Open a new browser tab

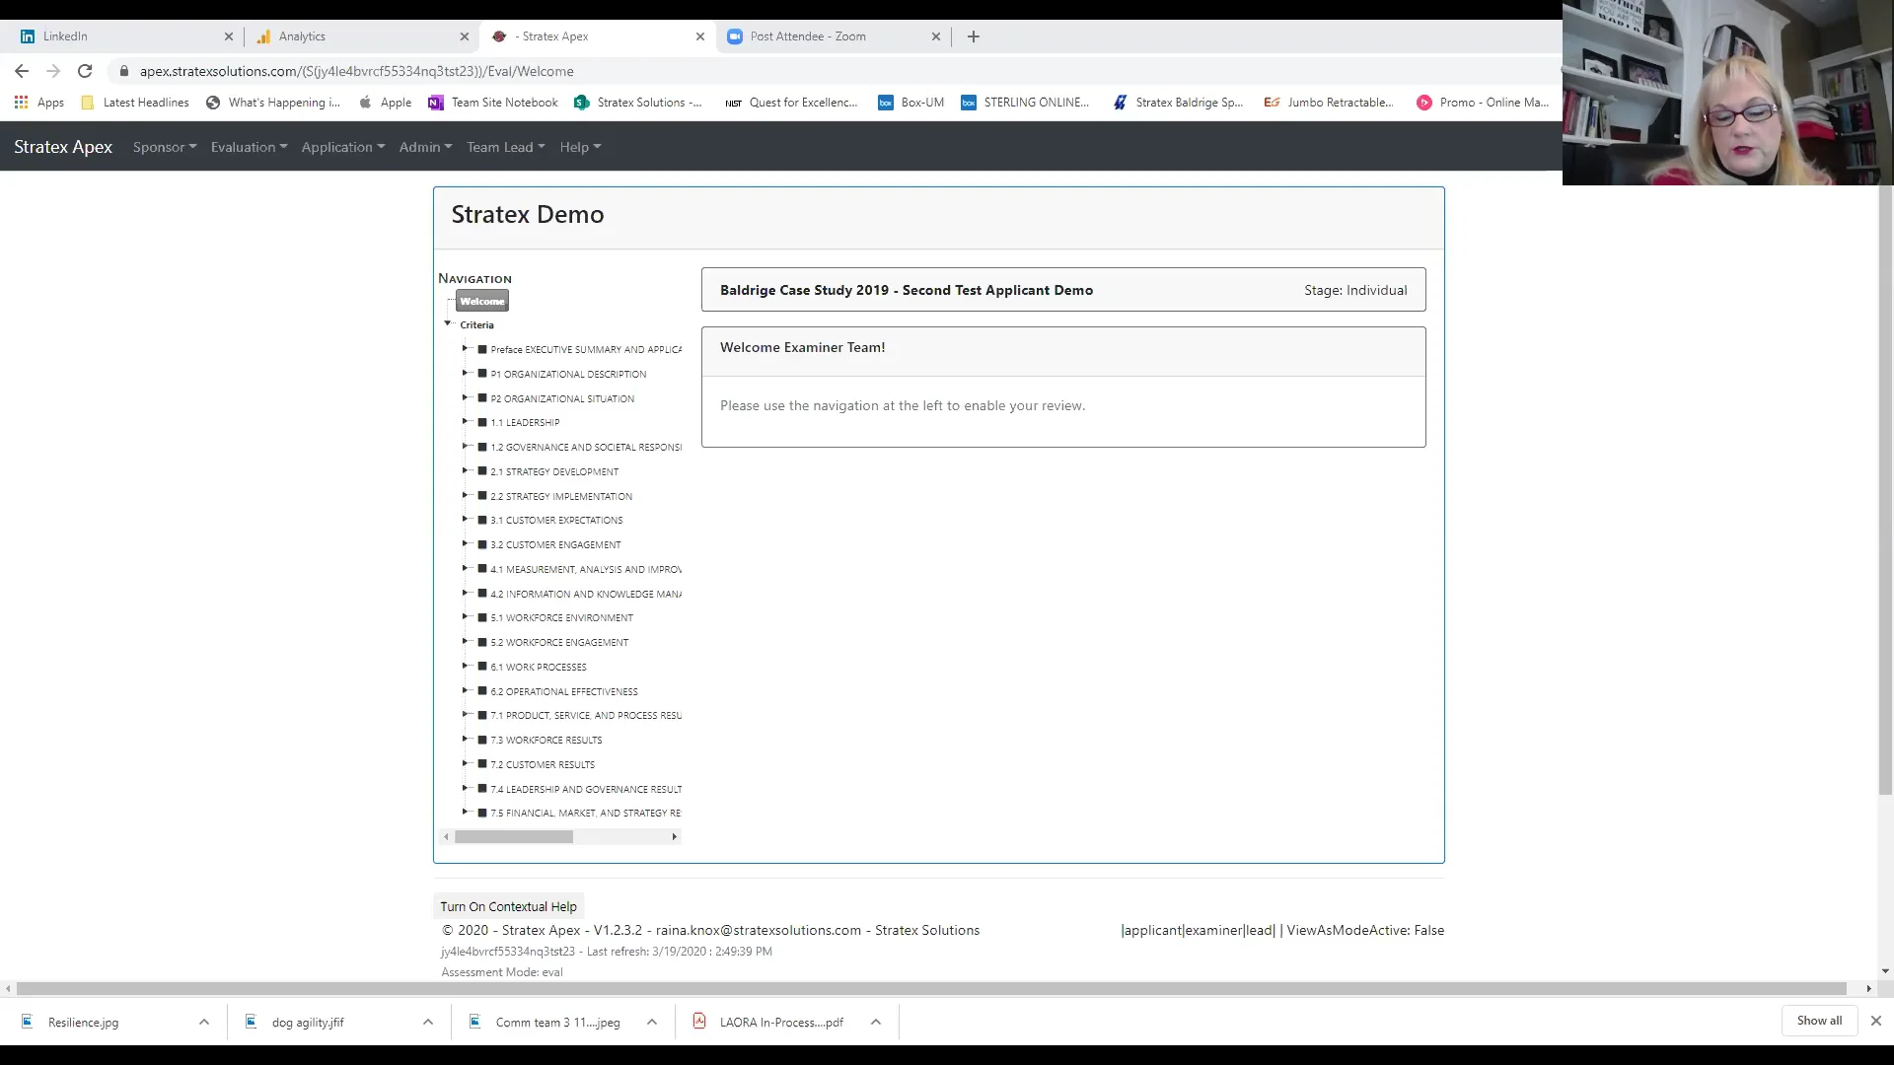coord(974,36)
